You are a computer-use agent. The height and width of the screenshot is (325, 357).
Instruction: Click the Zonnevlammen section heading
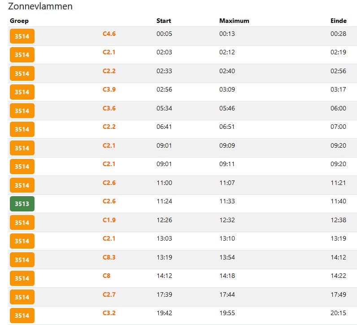(x=40, y=7)
